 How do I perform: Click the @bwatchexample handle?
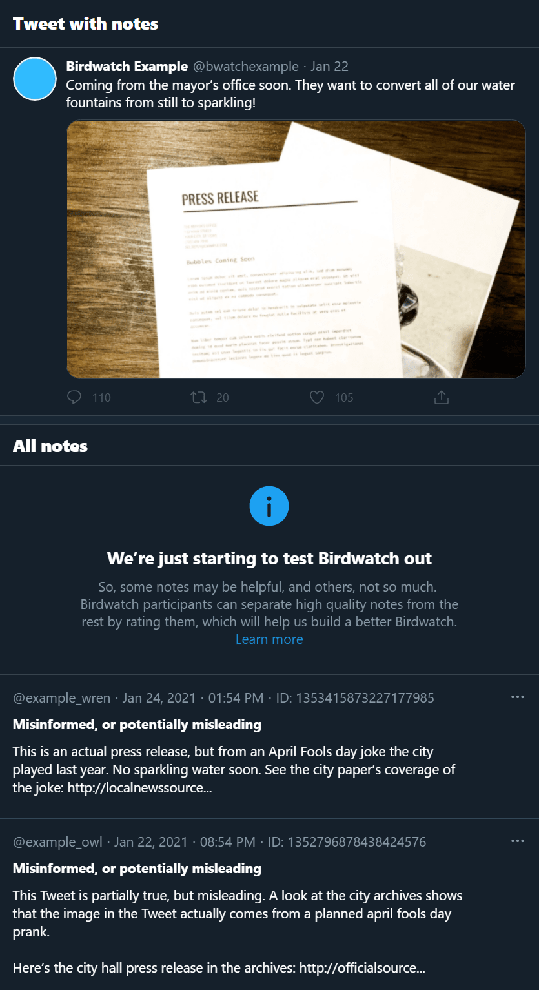pyautogui.click(x=245, y=67)
